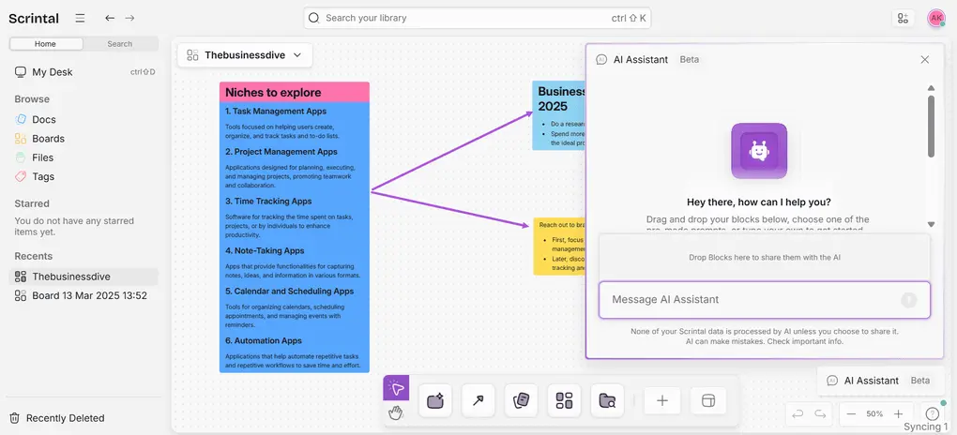Click the plus add button in toolbar
This screenshot has width=957, height=435.
662,401
